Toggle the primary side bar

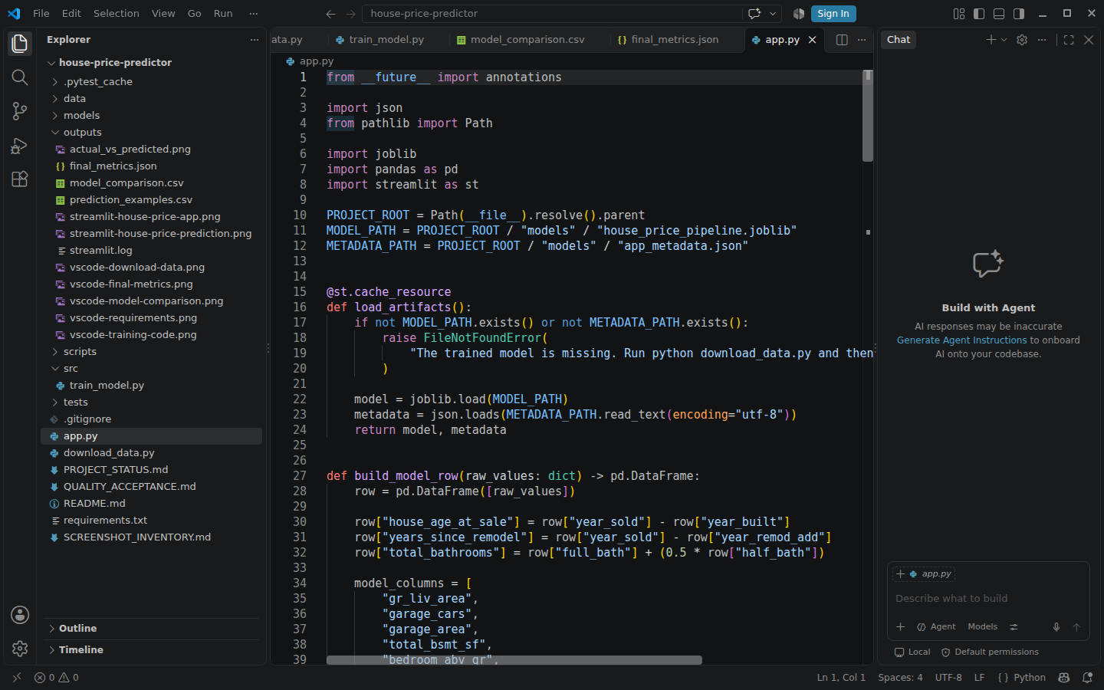(x=979, y=14)
